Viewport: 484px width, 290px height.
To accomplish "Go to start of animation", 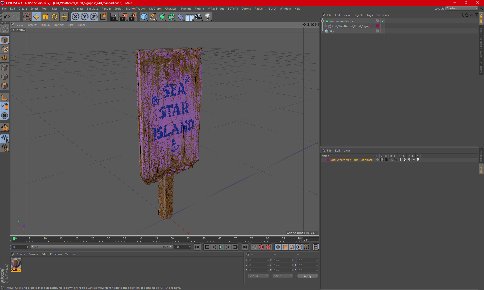I will click(197, 247).
